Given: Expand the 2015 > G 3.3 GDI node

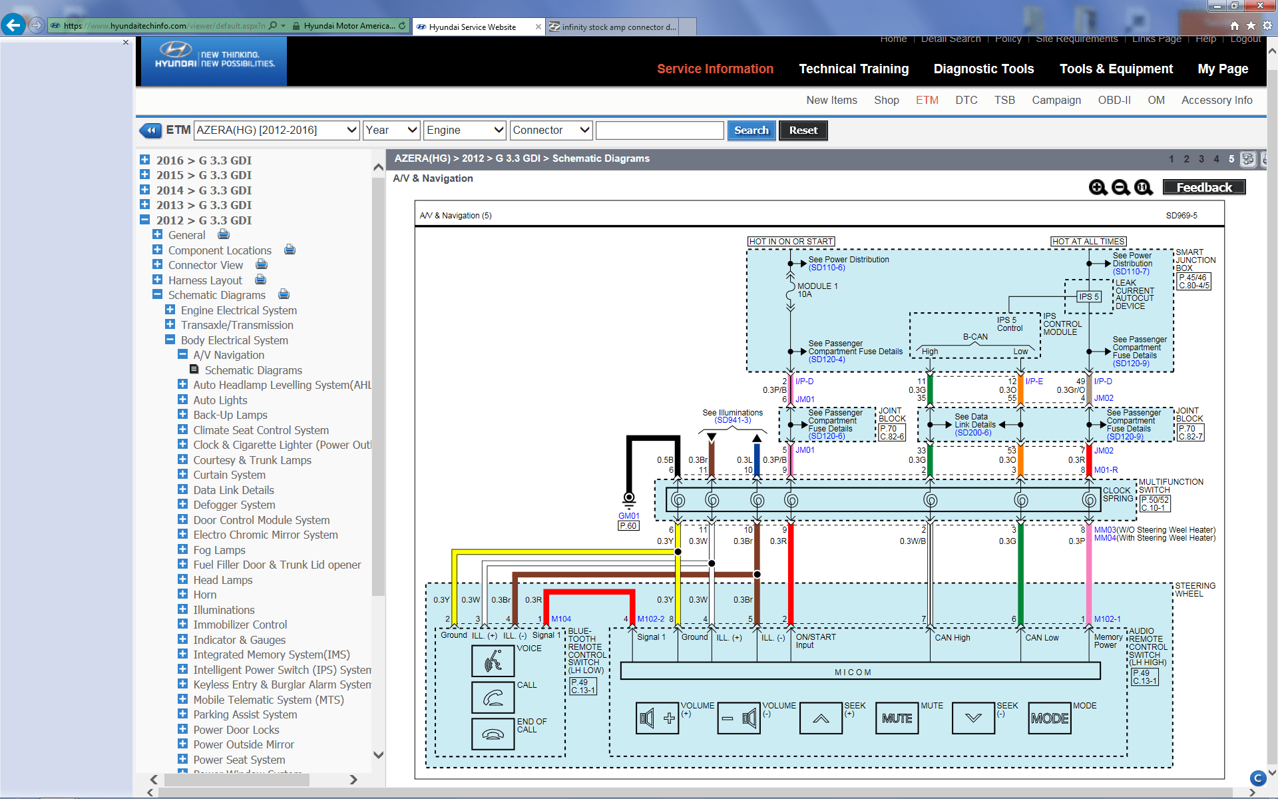Looking at the screenshot, I should coord(144,174).
